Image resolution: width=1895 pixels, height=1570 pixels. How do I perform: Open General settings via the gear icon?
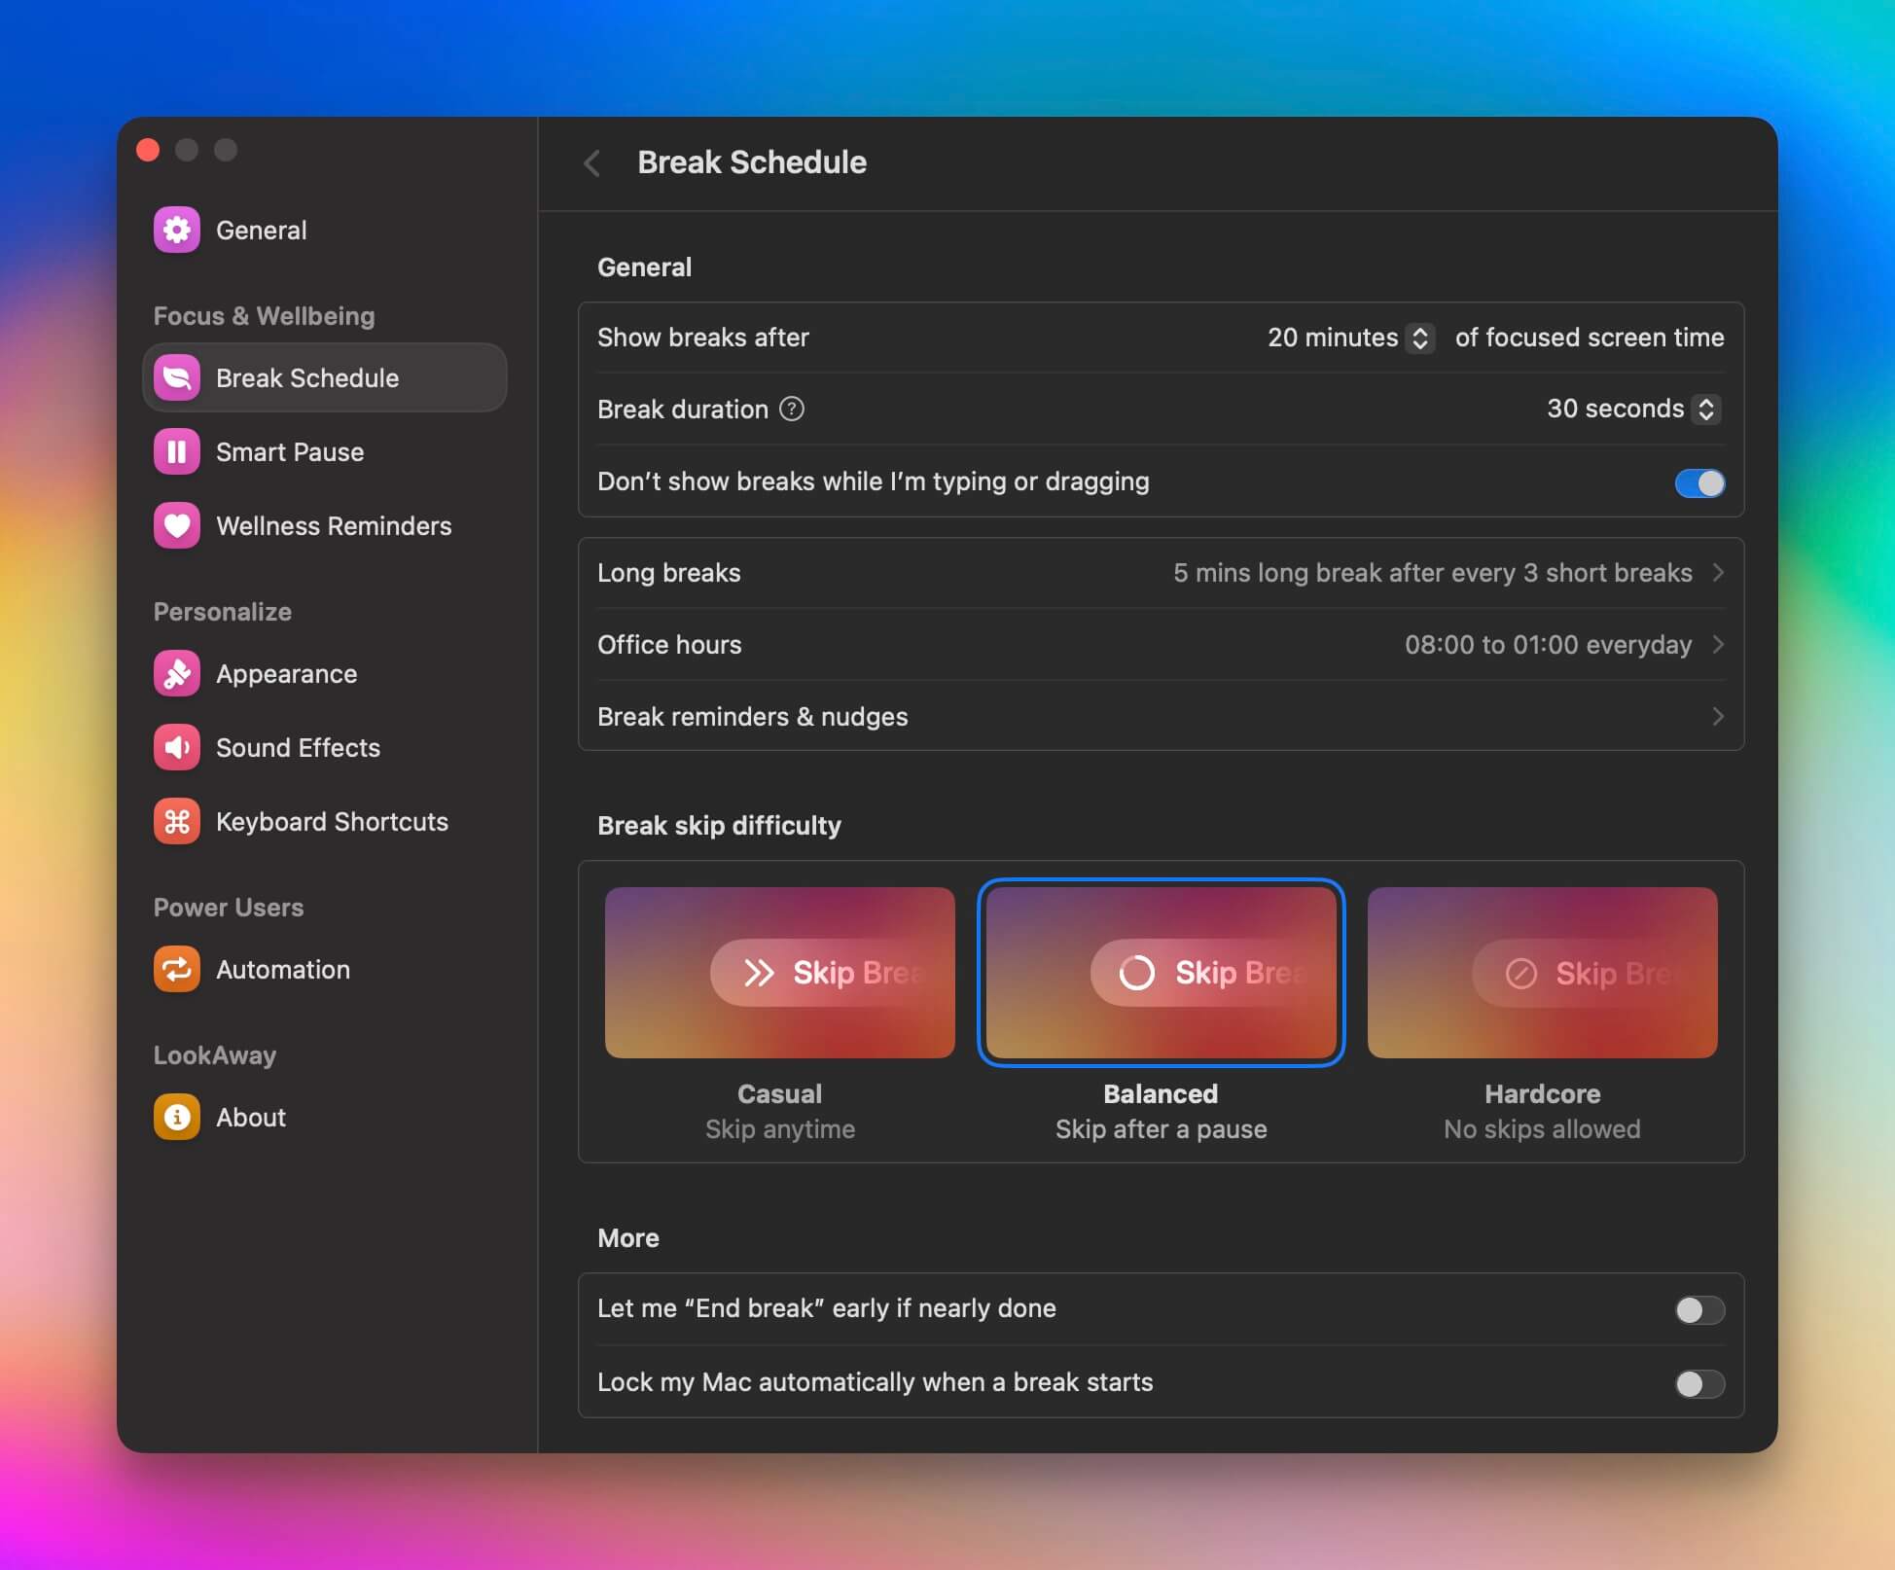(x=176, y=230)
